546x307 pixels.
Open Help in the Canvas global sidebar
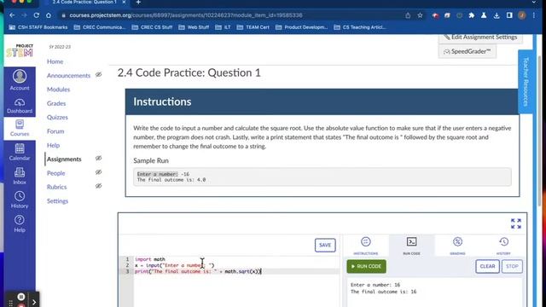tap(20, 224)
